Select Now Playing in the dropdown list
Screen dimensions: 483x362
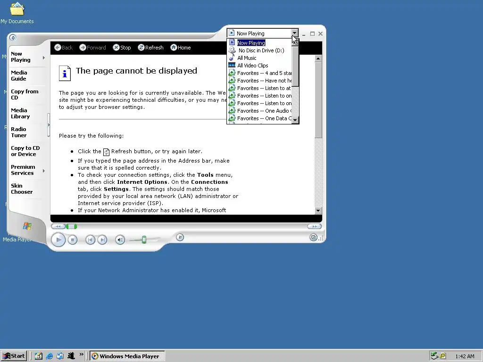pos(251,43)
